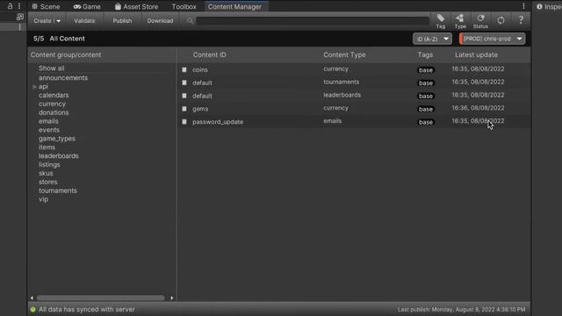562x316 pixels.
Task: Click the Tags column header
Action: 425,54
